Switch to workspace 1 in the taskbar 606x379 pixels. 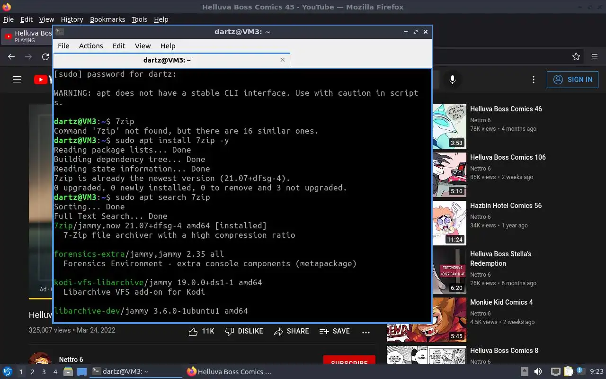click(x=21, y=372)
